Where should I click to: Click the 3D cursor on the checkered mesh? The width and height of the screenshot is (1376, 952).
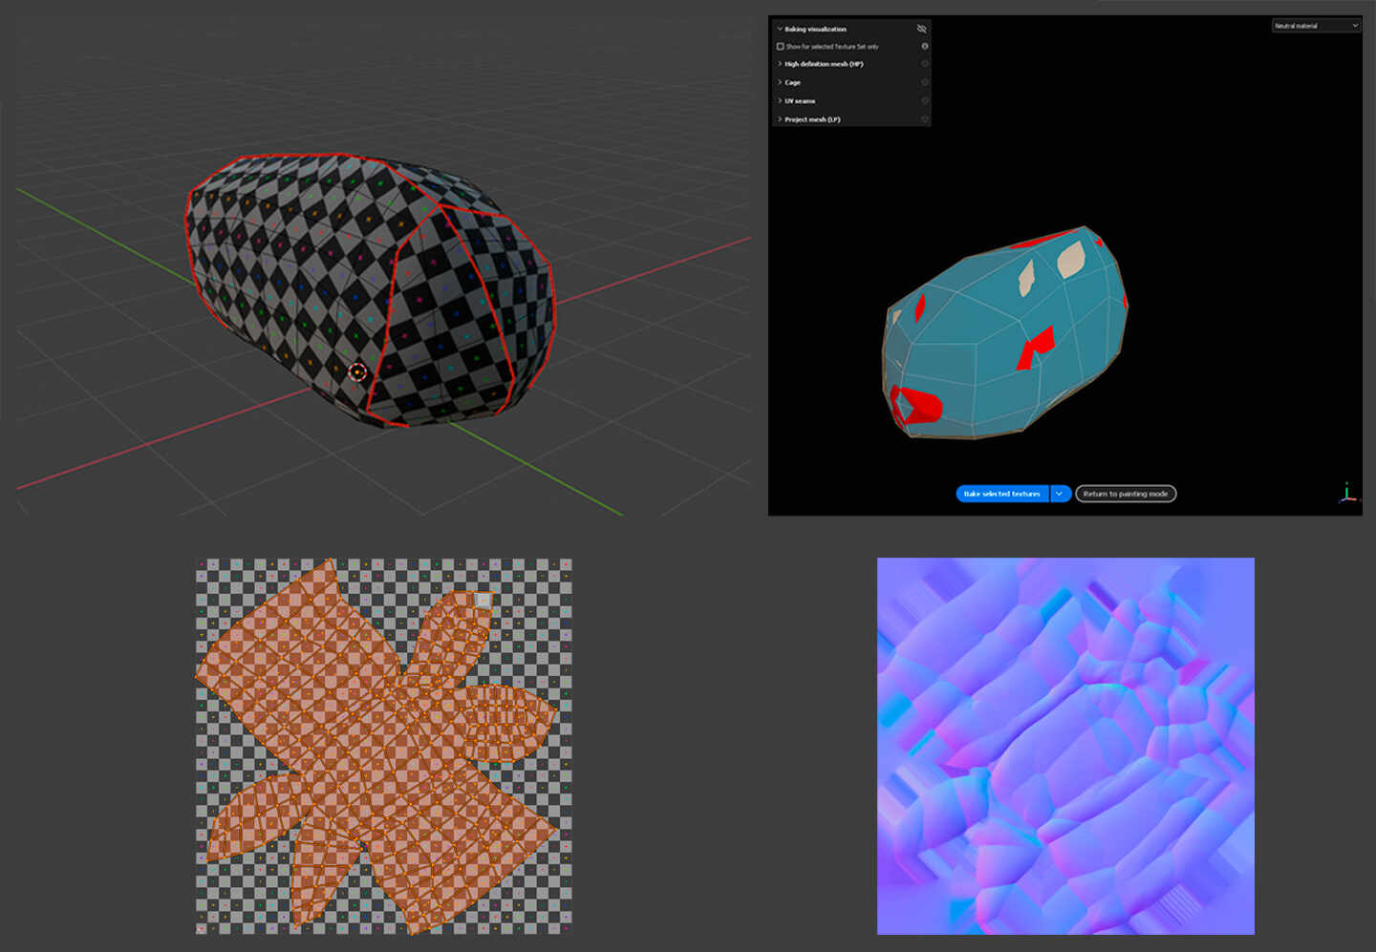[x=357, y=371]
